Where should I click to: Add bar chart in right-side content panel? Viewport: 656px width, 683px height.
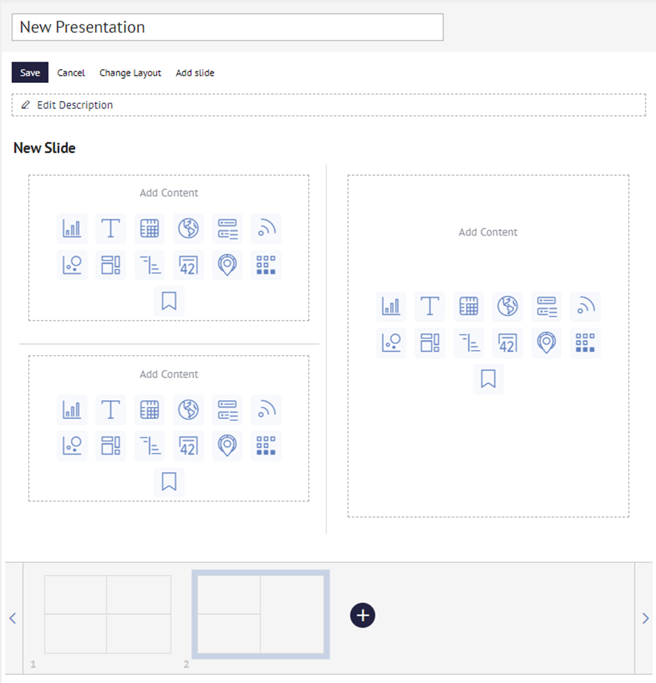(391, 306)
